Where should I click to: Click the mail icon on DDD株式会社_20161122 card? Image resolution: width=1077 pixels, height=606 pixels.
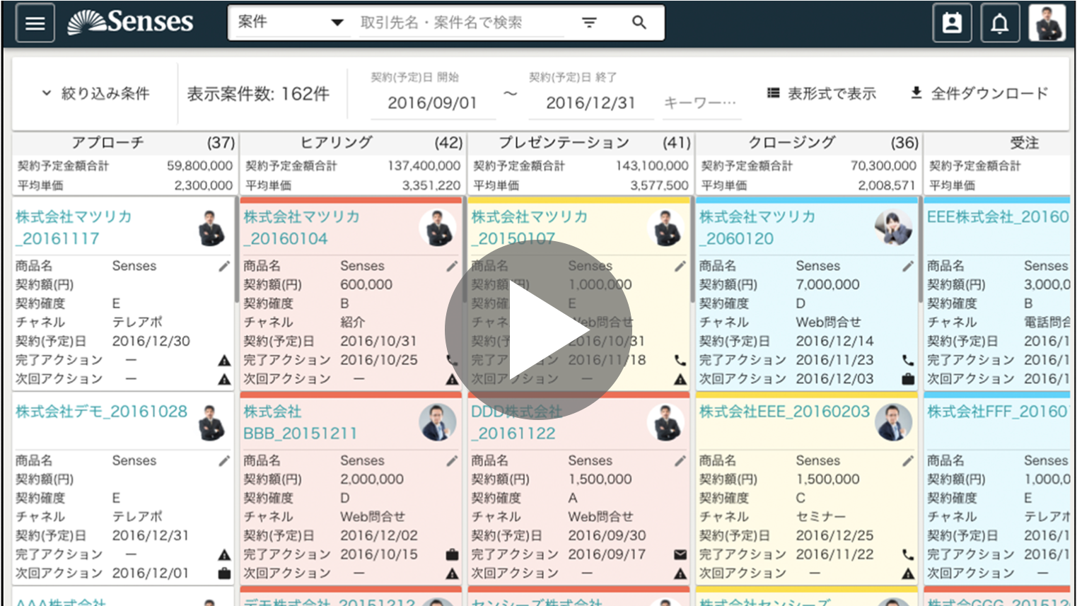(x=680, y=555)
